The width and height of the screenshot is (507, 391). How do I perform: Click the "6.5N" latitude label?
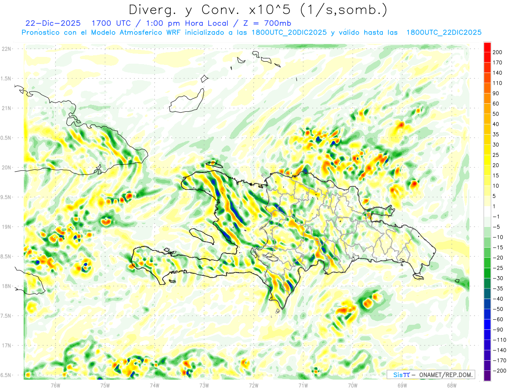[x=5, y=375]
